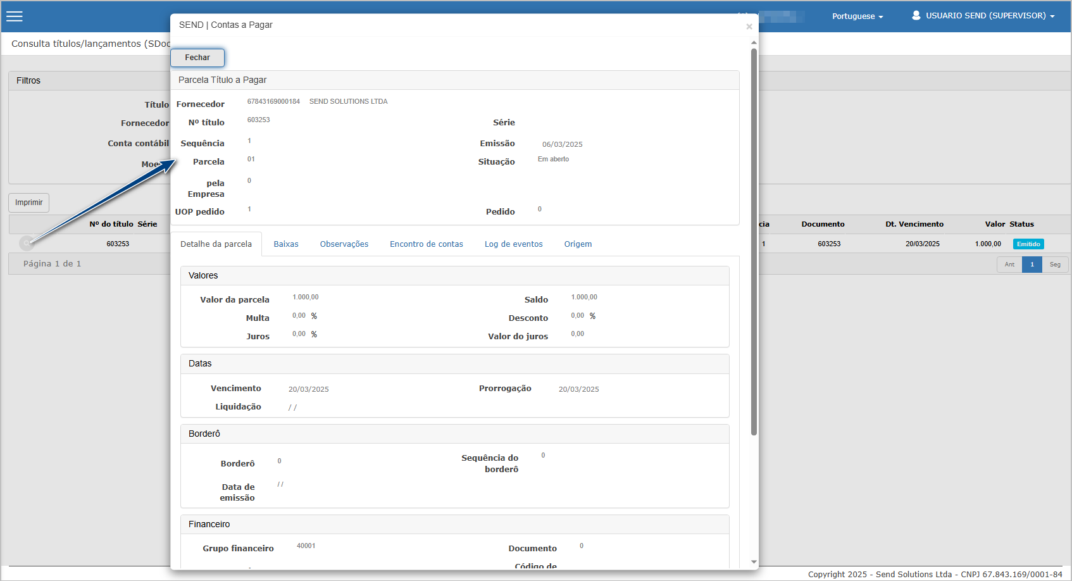Click Situação value Em aberto
The image size is (1072, 581).
(553, 159)
